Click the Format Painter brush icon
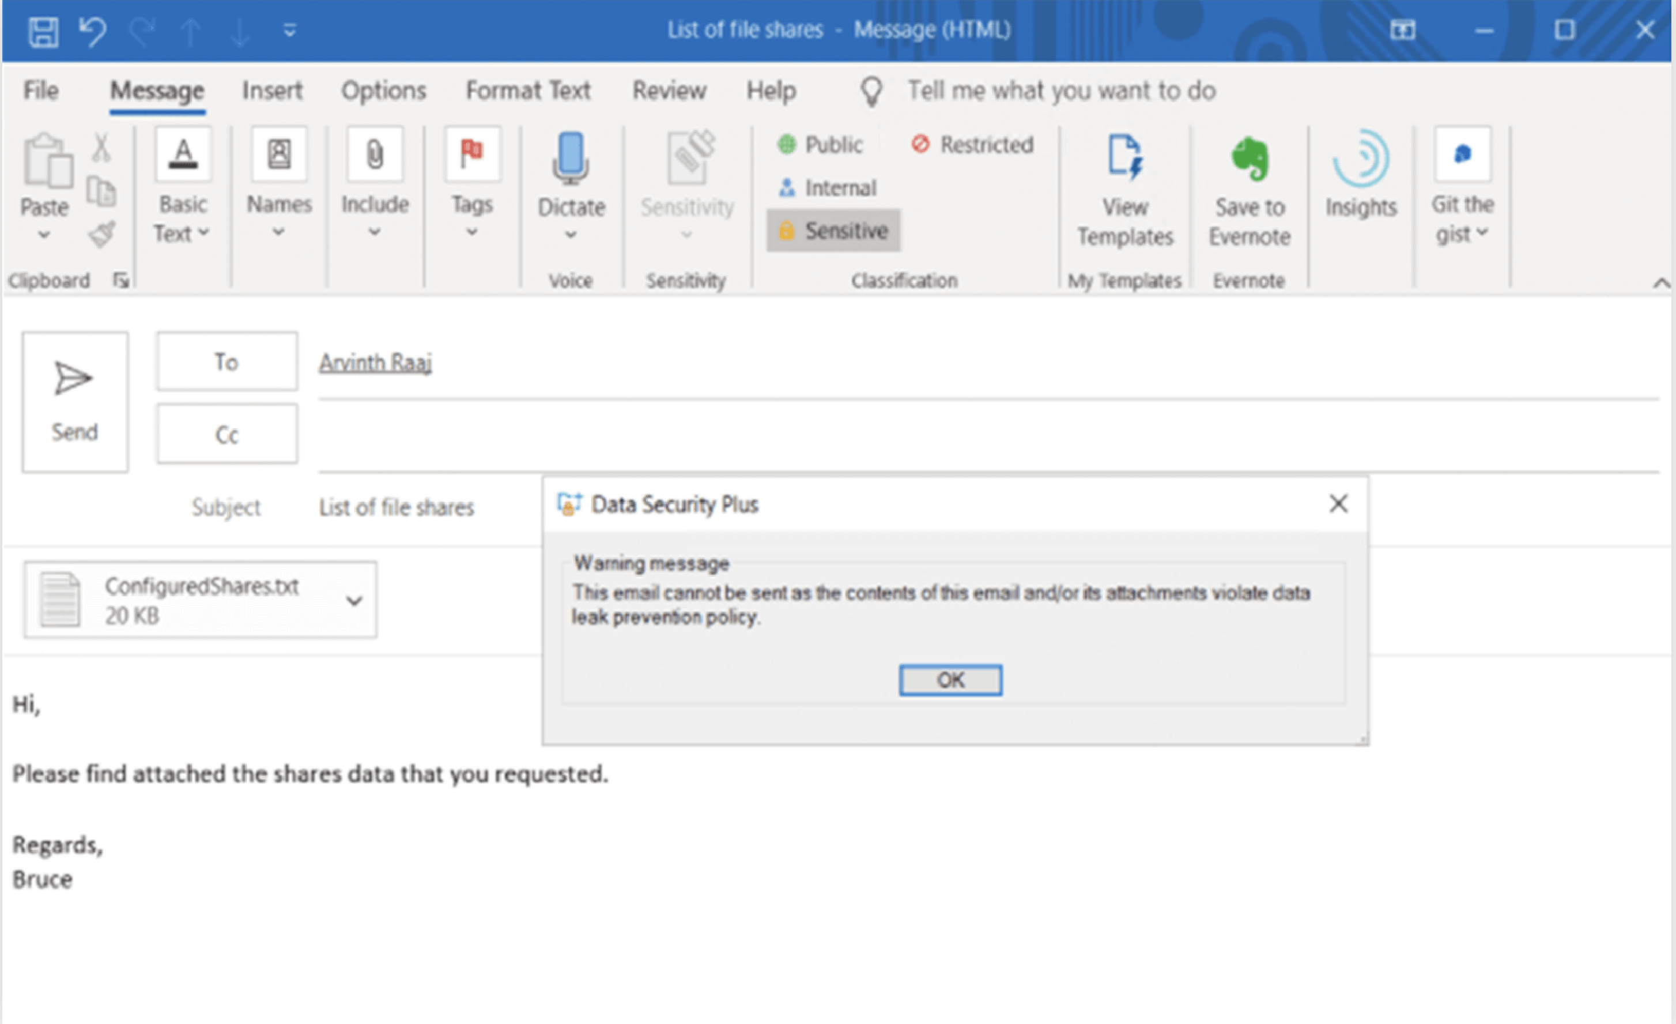This screenshot has height=1024, width=1676. (101, 235)
